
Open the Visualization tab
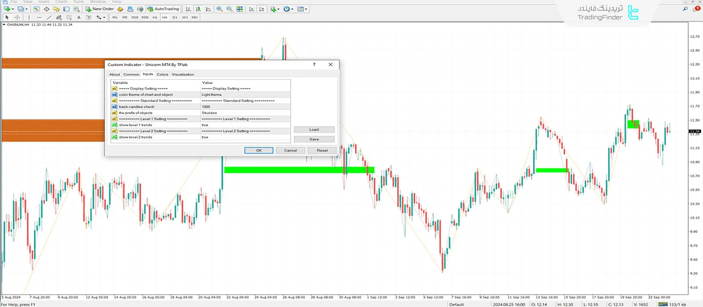click(x=182, y=75)
